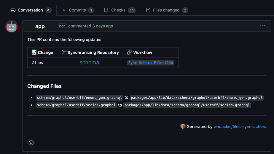Open wadackel/files-sync-action link
Viewport: 274px width, 154px height.
tap(239, 127)
